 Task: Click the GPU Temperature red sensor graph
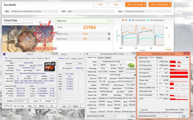(179, 69)
